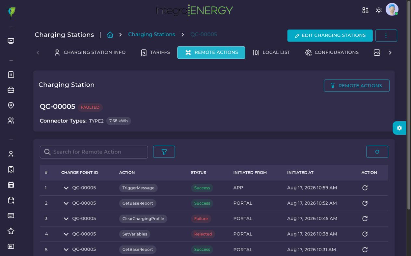This screenshot has width=411, height=256.
Task: Open the credit card icon in sidebar
Action: click(x=11, y=215)
